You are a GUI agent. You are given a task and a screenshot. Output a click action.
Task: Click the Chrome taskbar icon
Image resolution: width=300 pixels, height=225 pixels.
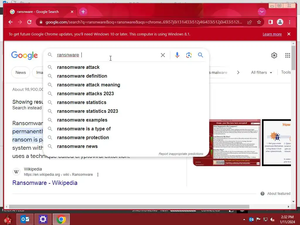pyautogui.click(x=61, y=219)
